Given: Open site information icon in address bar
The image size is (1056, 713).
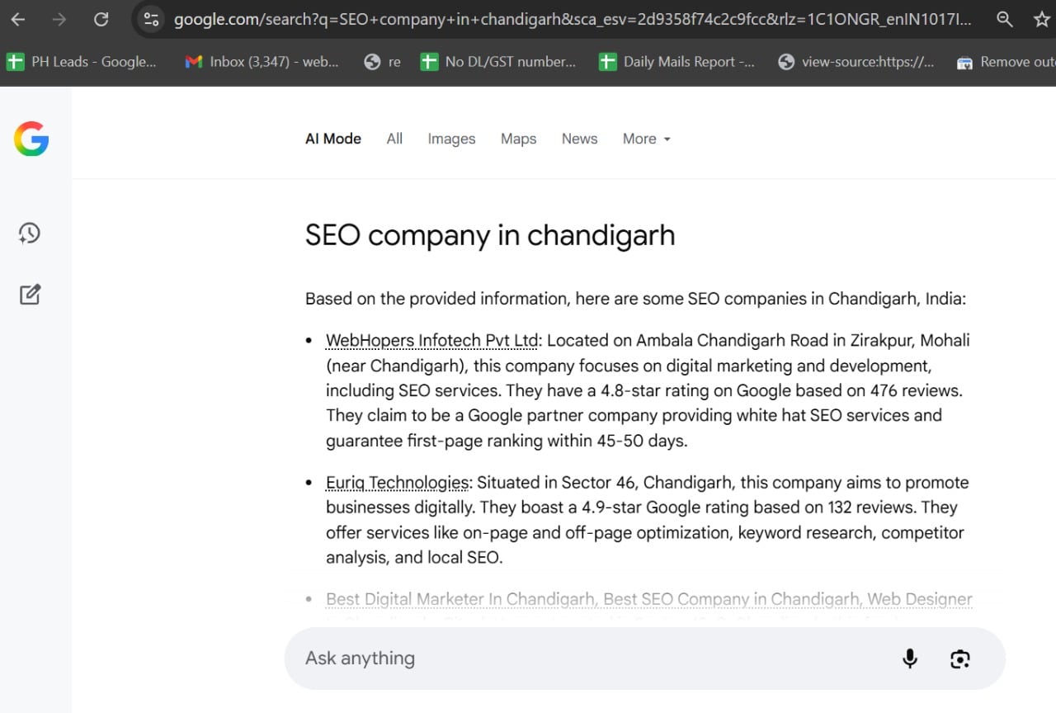Looking at the screenshot, I should click(151, 19).
